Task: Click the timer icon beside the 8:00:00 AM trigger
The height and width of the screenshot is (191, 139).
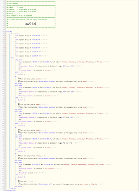Action: (x=5, y=44)
